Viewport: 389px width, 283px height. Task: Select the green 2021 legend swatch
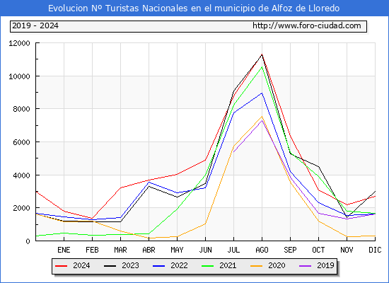click(208, 266)
